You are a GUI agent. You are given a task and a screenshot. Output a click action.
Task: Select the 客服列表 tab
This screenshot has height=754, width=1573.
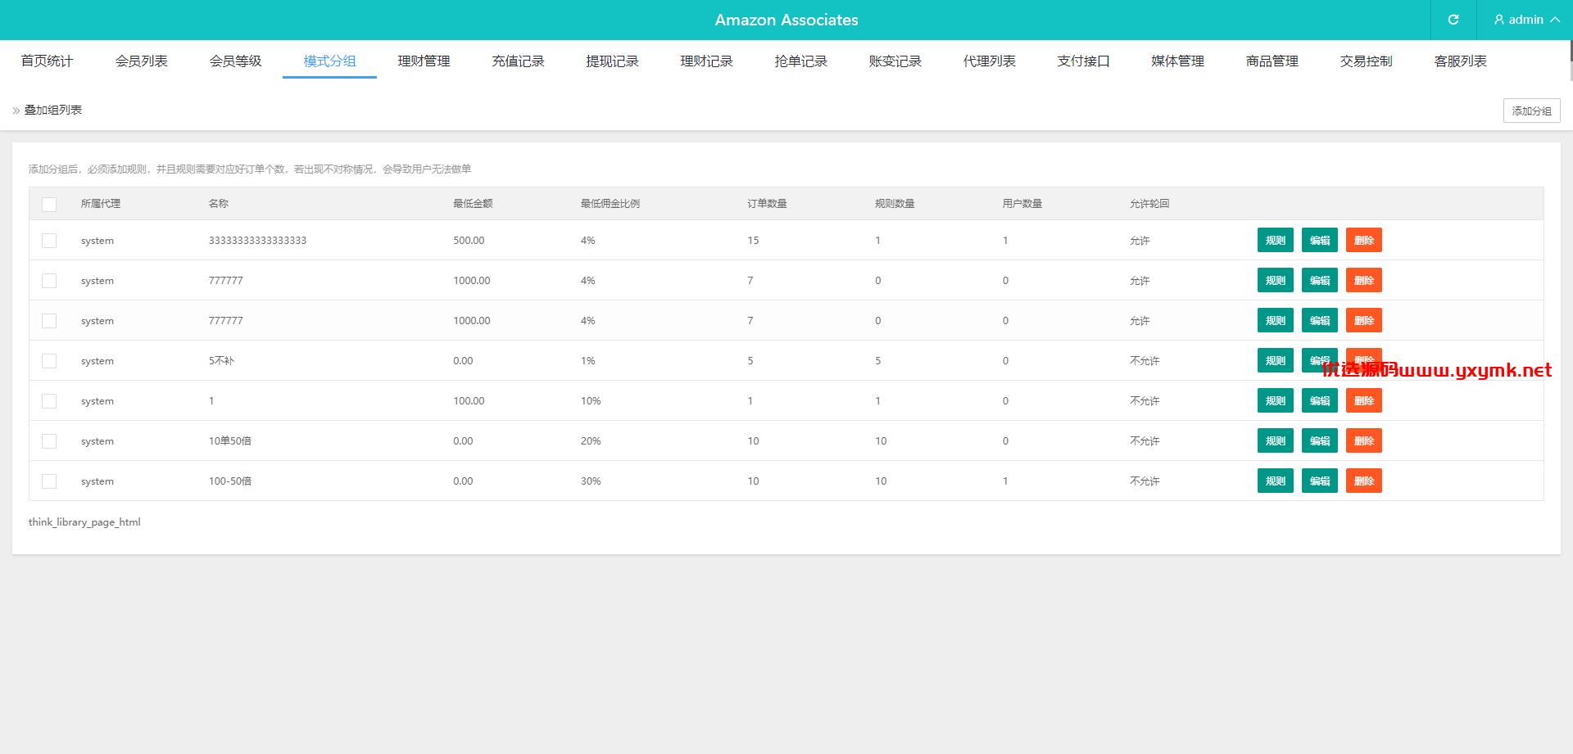tap(1460, 61)
